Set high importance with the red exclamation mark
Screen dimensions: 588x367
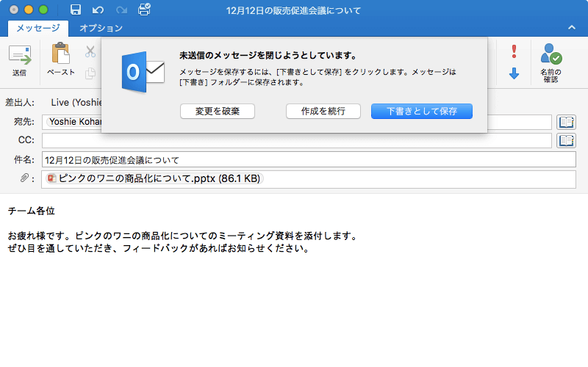pos(514,51)
